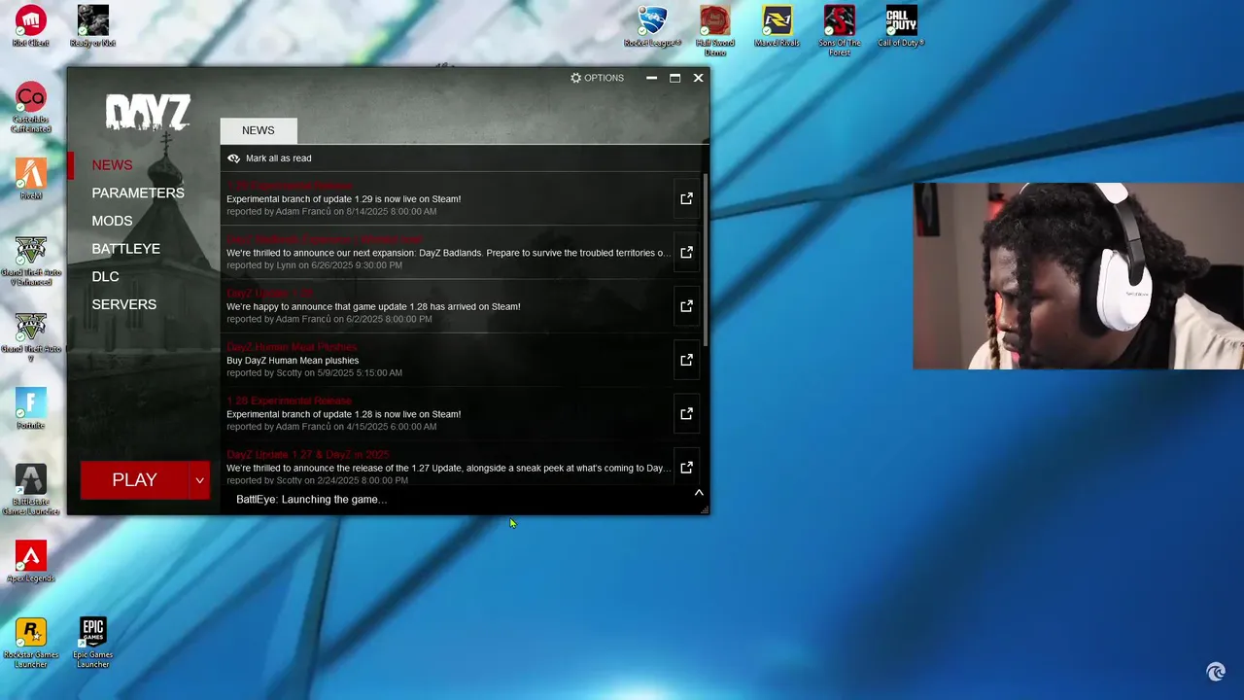This screenshot has height=700, width=1244.
Task: Click the Mark all as read link
Action: pyautogui.click(x=279, y=158)
